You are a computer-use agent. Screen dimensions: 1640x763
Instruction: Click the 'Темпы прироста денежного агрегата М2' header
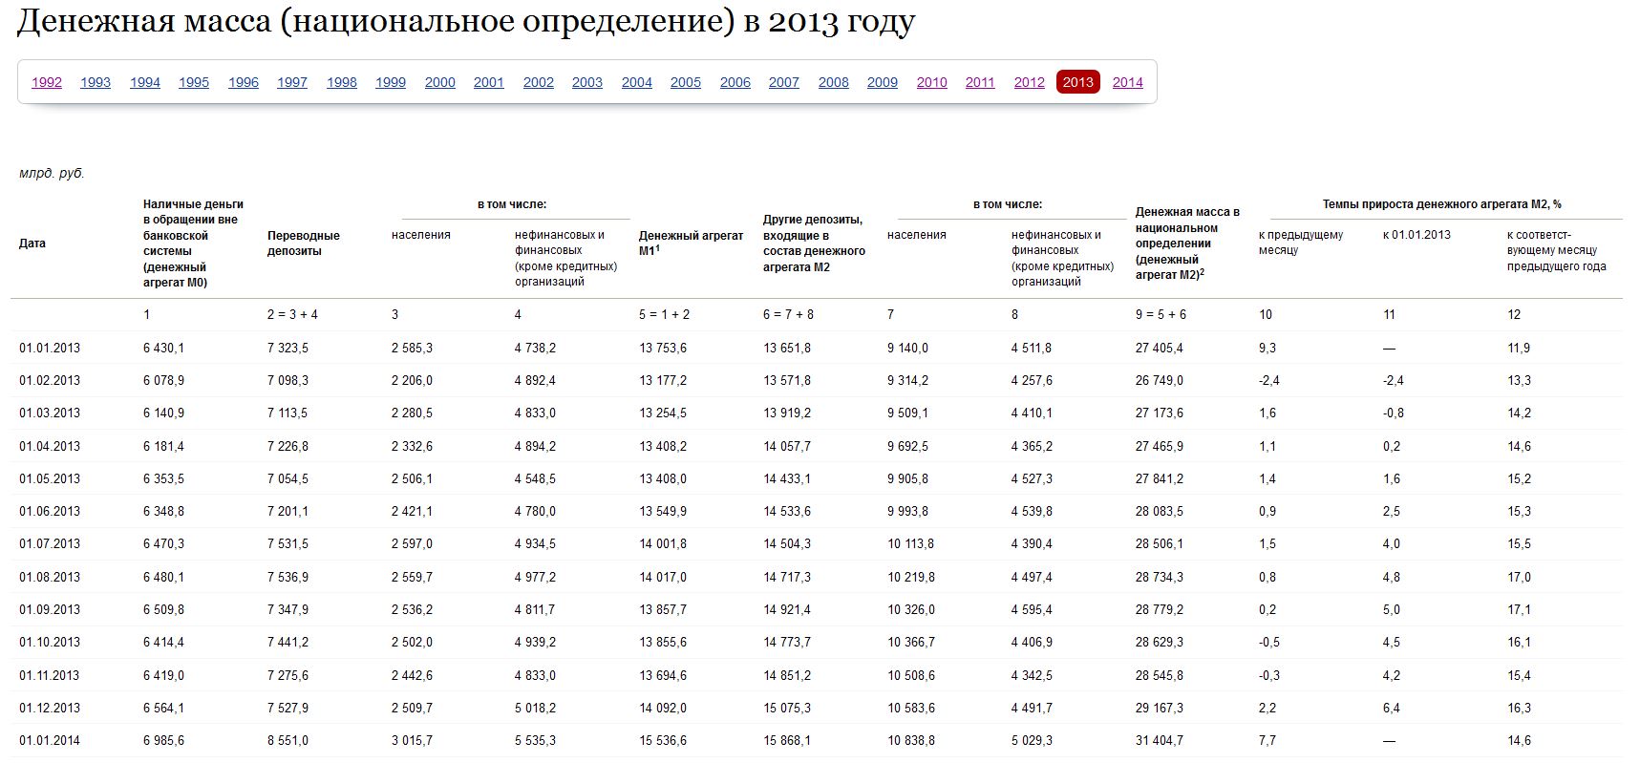(1441, 204)
